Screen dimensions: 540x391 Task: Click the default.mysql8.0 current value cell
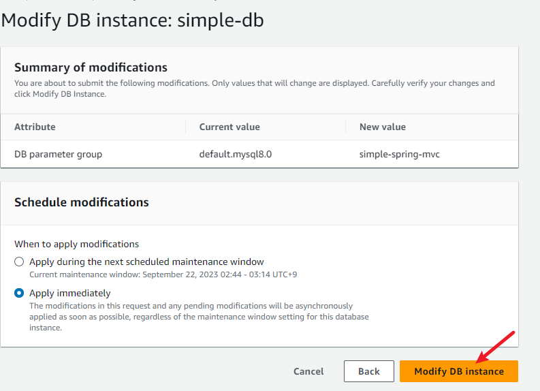(235, 154)
